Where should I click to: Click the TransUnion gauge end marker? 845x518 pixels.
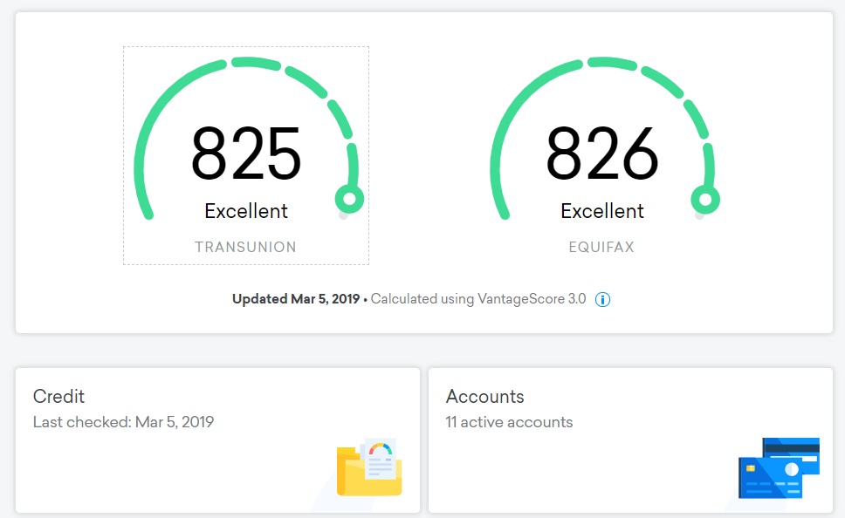pyautogui.click(x=349, y=199)
